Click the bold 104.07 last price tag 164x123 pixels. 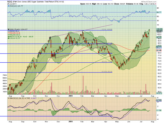159,31
